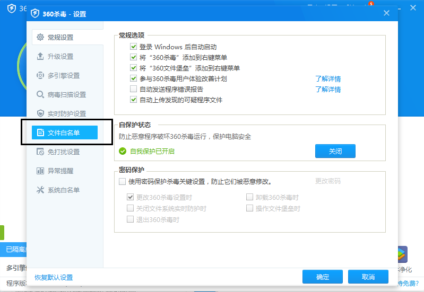The height and width of the screenshot is (292, 424).
Task: Enable 使用密码保护杀毒关键设置 checkbox
Action: point(123,181)
